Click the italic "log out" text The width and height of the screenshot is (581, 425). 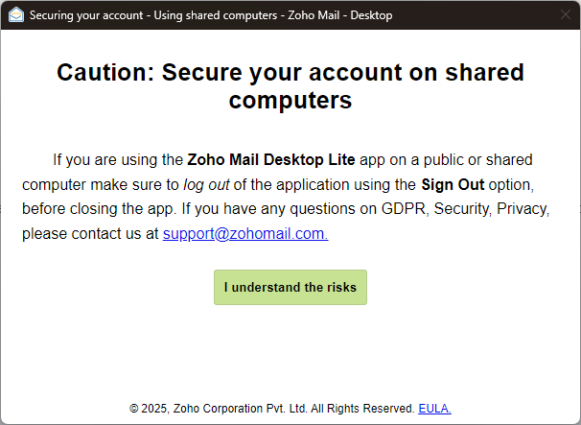[x=206, y=184]
